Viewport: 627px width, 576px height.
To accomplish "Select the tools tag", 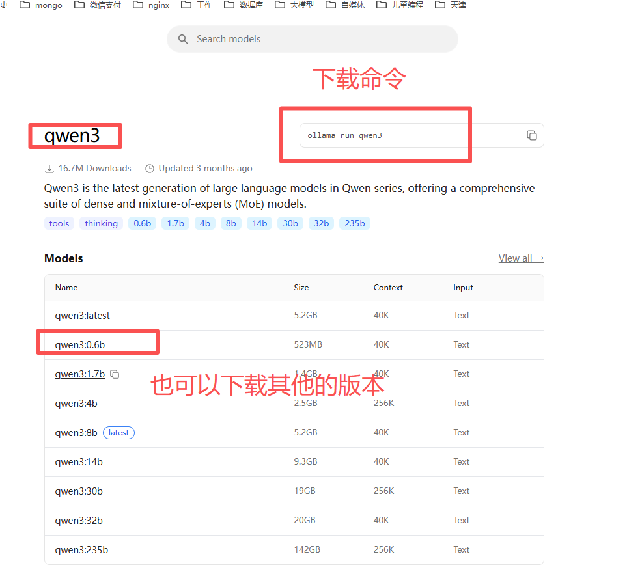I will pyautogui.click(x=59, y=223).
